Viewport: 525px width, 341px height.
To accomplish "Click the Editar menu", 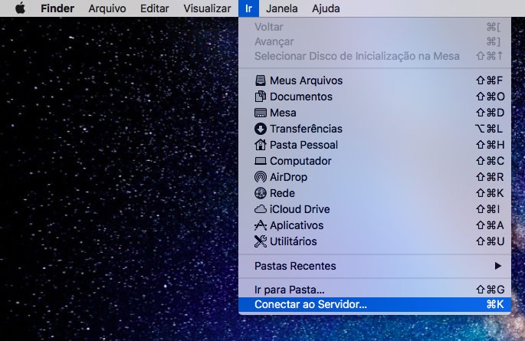I will 155,8.
